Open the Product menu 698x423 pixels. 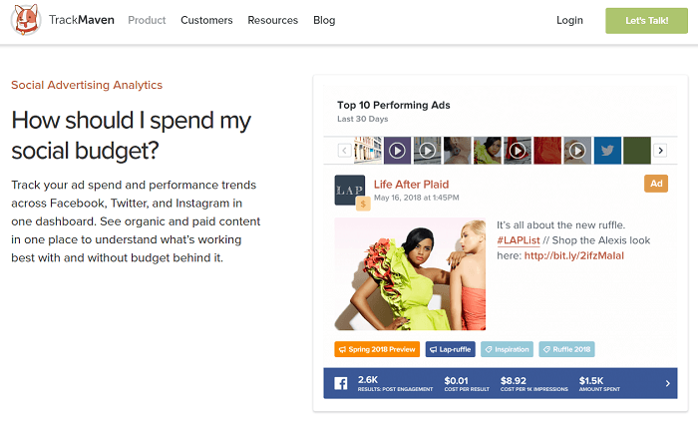tap(147, 20)
